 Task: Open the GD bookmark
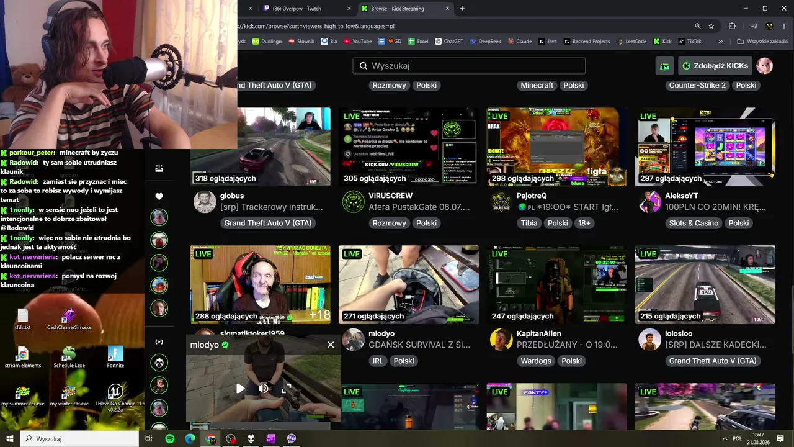(390, 42)
